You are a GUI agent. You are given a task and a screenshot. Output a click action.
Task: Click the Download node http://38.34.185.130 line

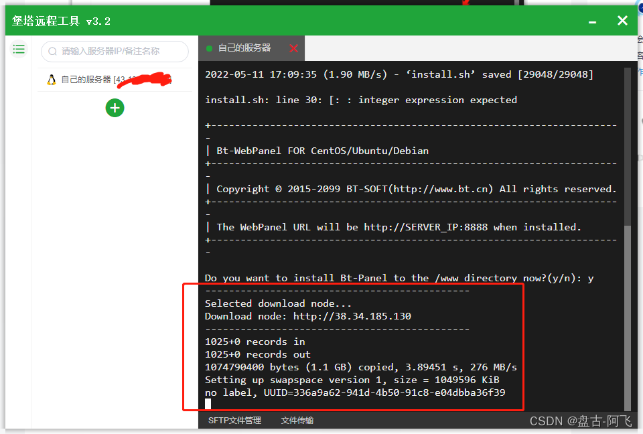coord(308,316)
